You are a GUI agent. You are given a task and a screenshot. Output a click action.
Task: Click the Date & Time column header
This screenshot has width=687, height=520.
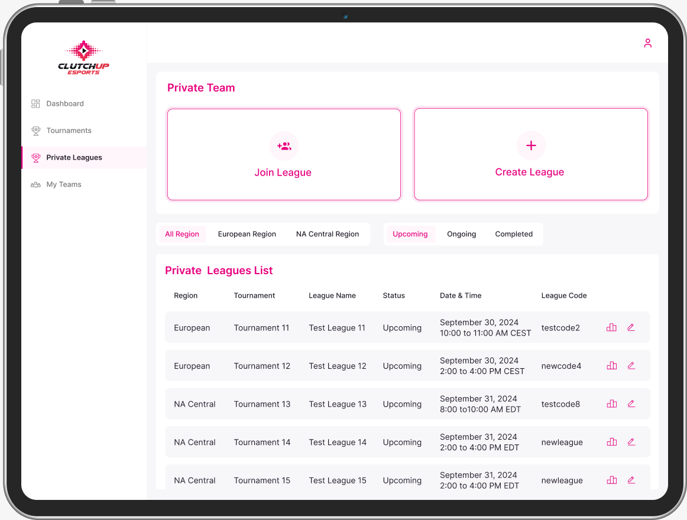[461, 295]
